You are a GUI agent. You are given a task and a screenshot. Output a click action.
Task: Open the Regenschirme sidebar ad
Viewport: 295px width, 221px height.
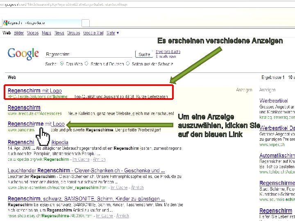(x=277, y=183)
